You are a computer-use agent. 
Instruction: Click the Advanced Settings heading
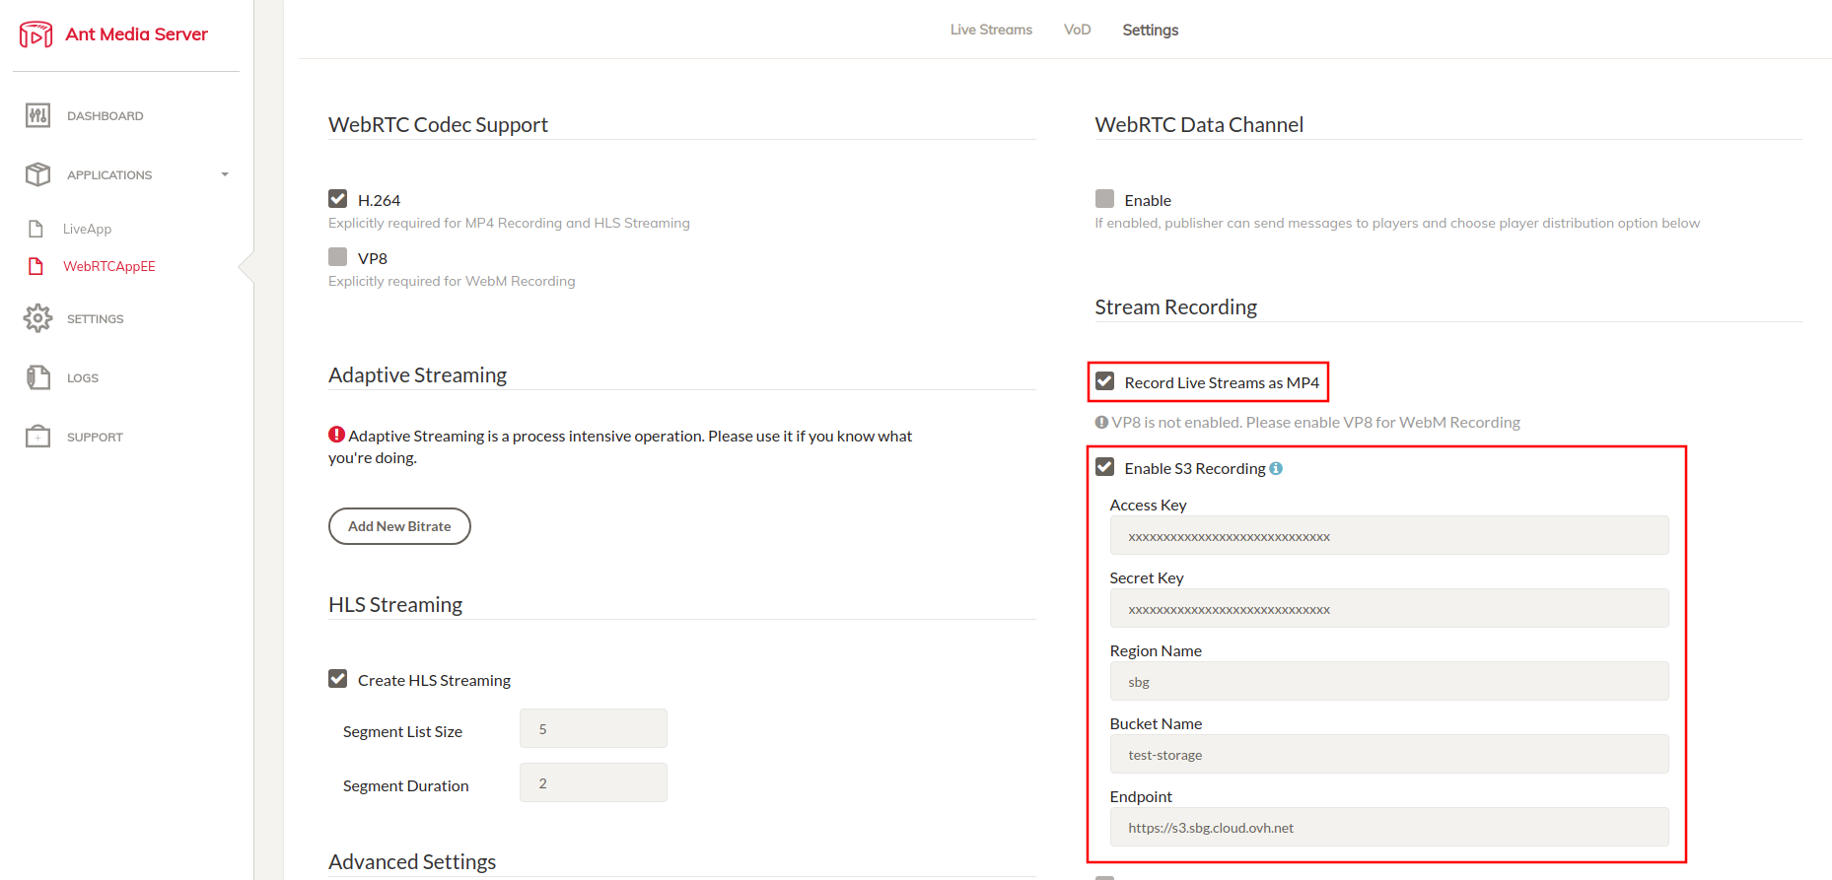412,862
